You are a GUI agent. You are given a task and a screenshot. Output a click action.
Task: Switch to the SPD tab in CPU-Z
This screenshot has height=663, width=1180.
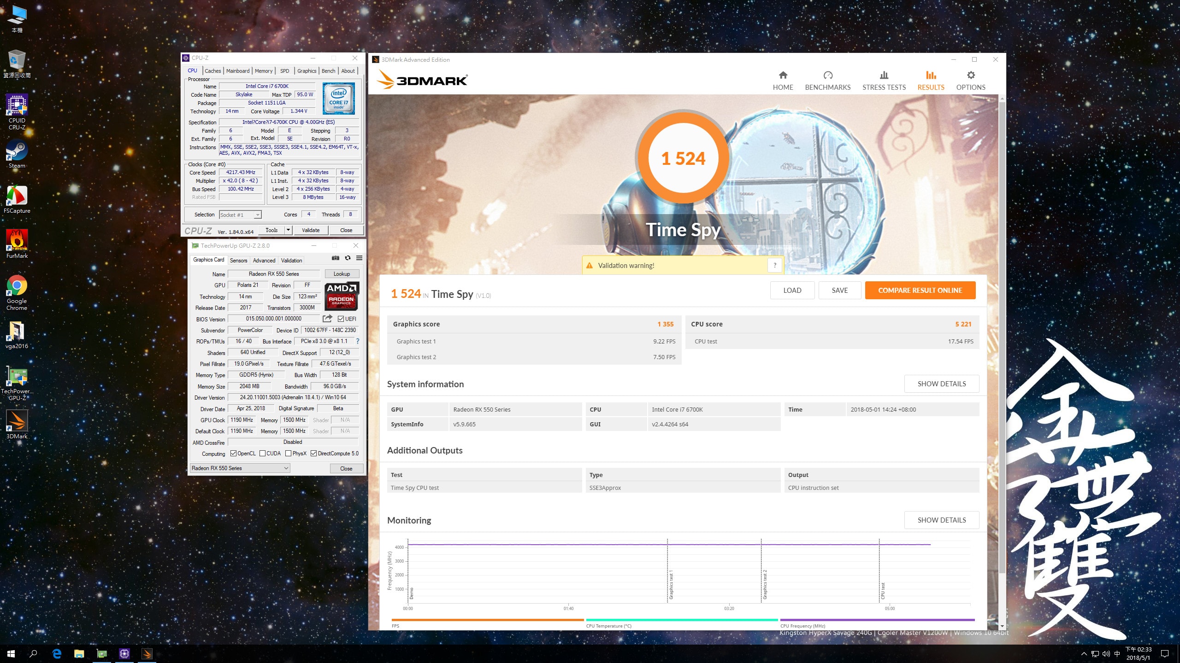click(x=285, y=71)
